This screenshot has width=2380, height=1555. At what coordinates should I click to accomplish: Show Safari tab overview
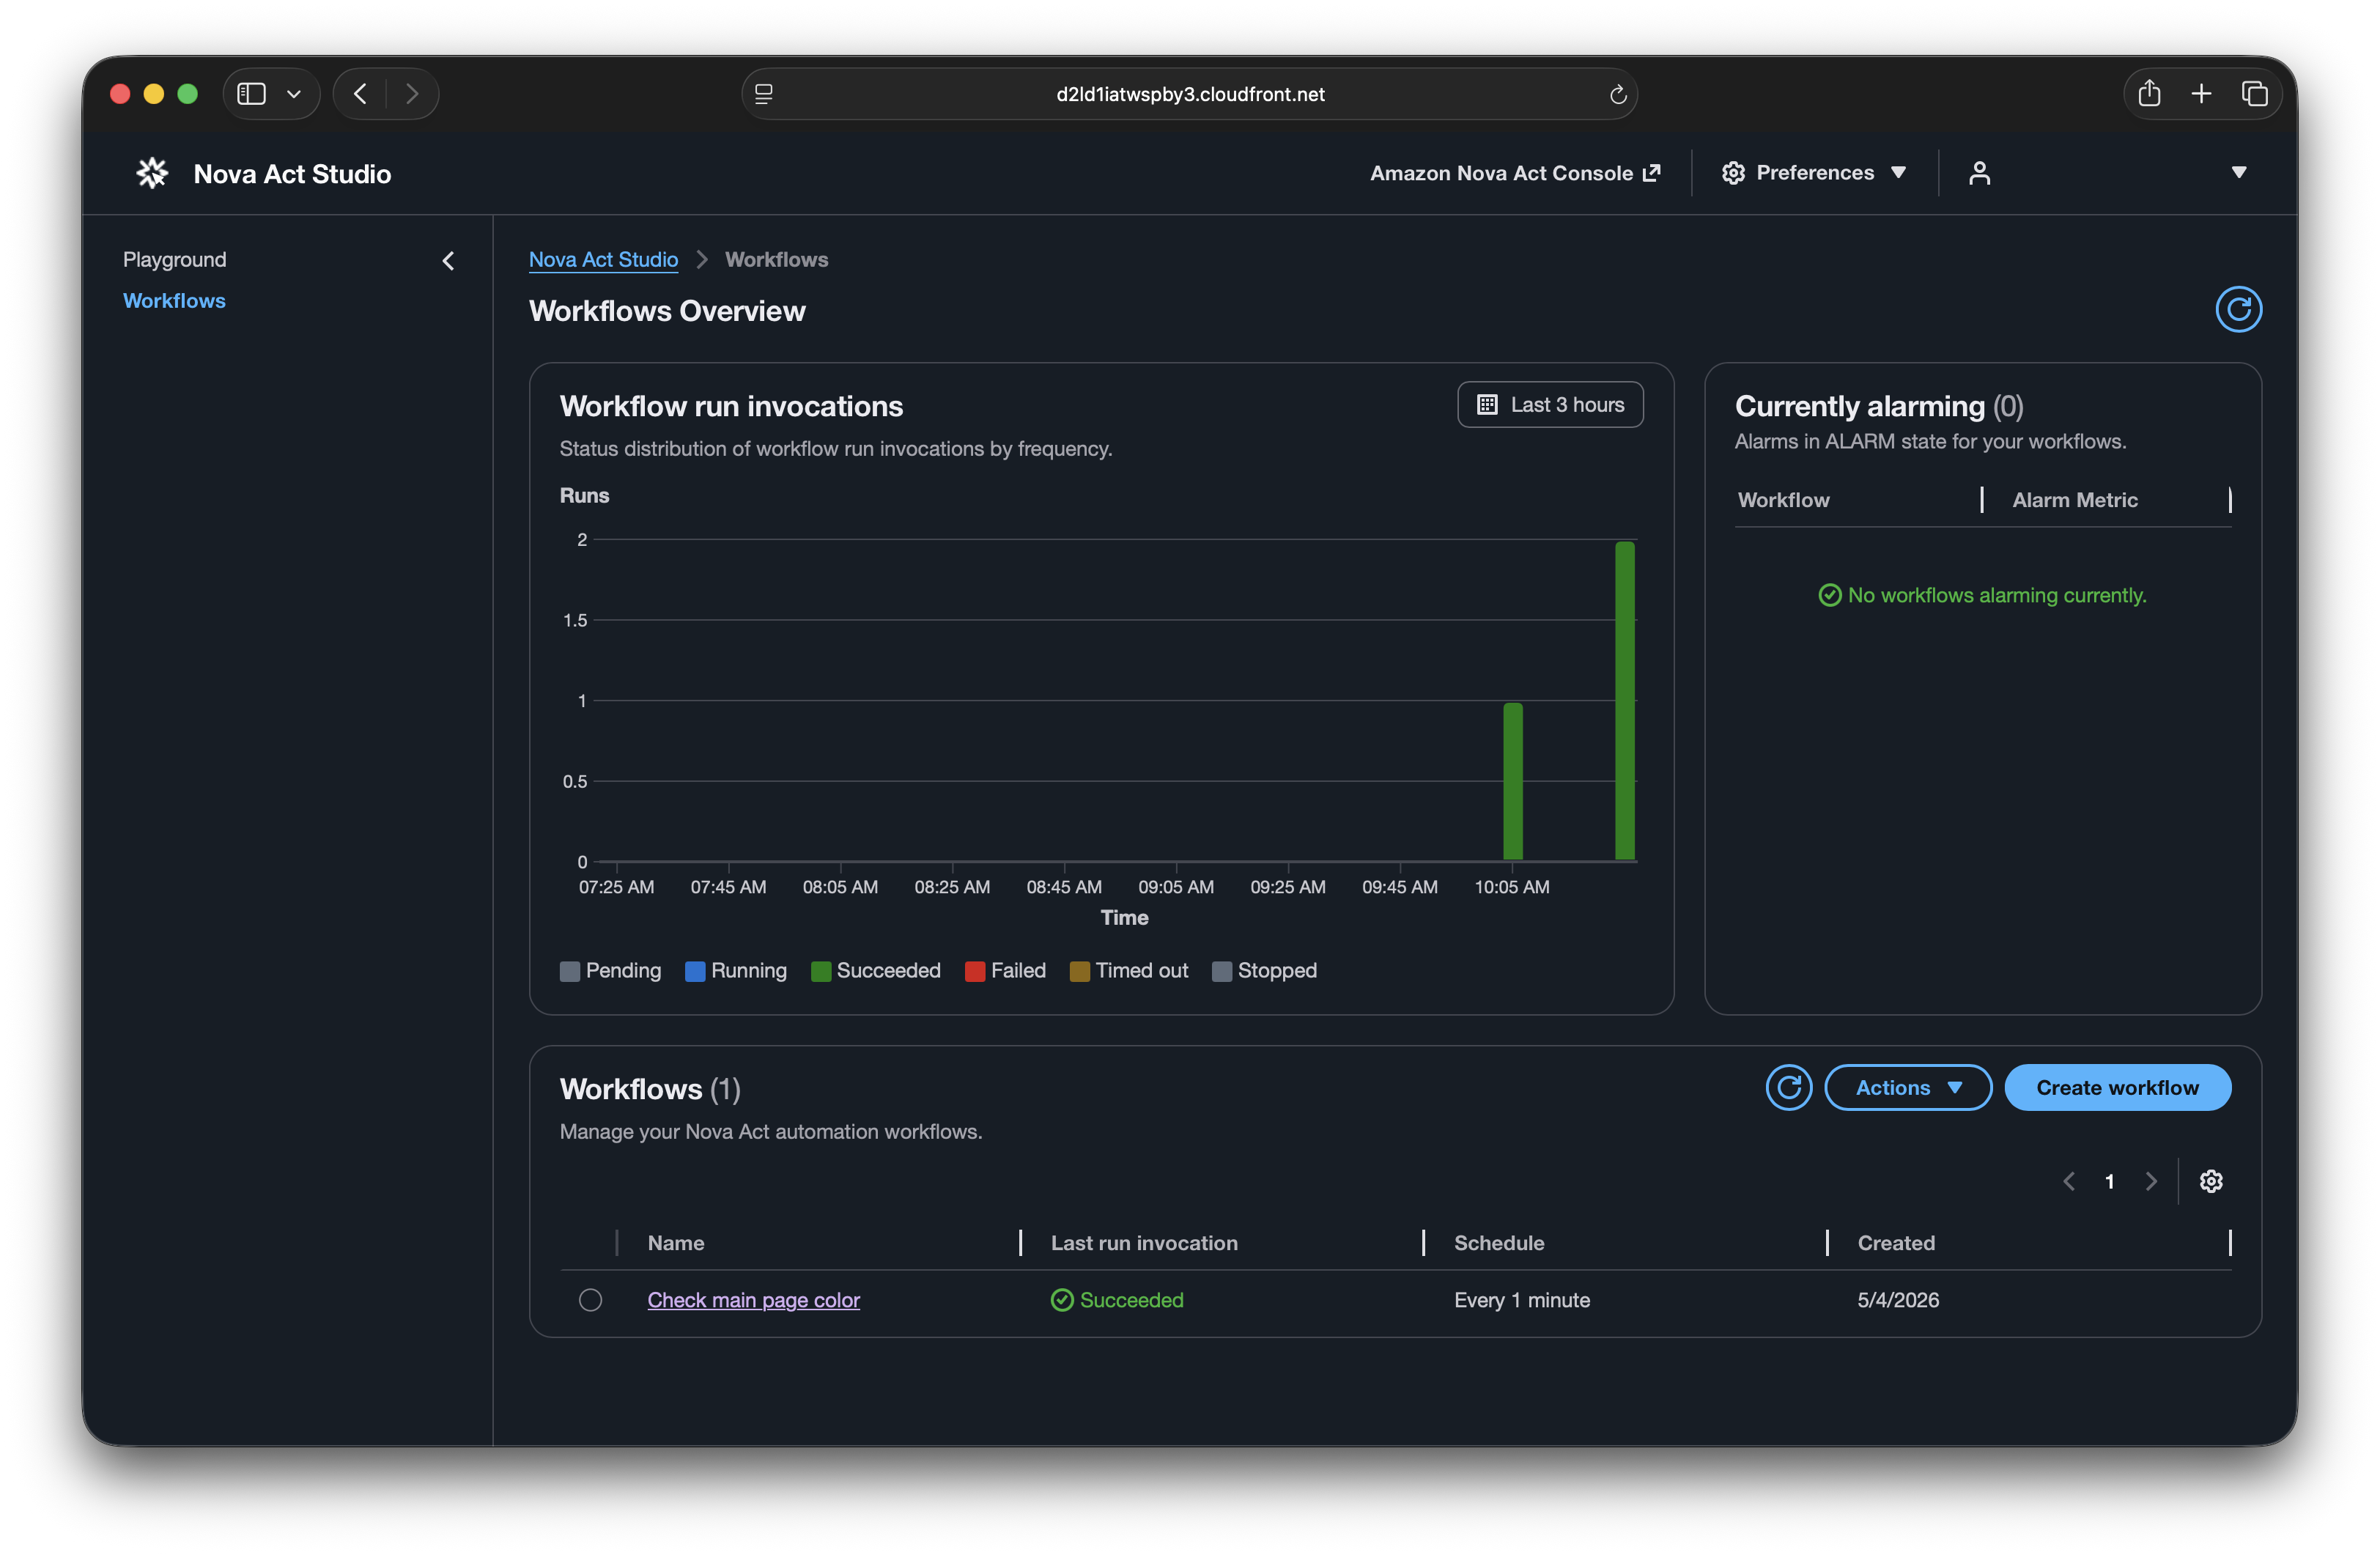tap(2254, 94)
